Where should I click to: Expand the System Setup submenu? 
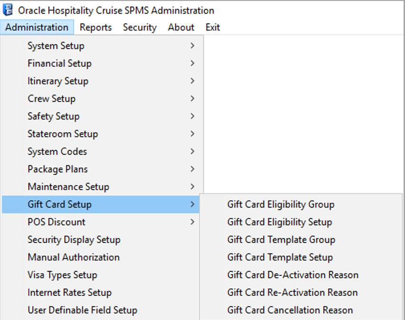(101, 46)
